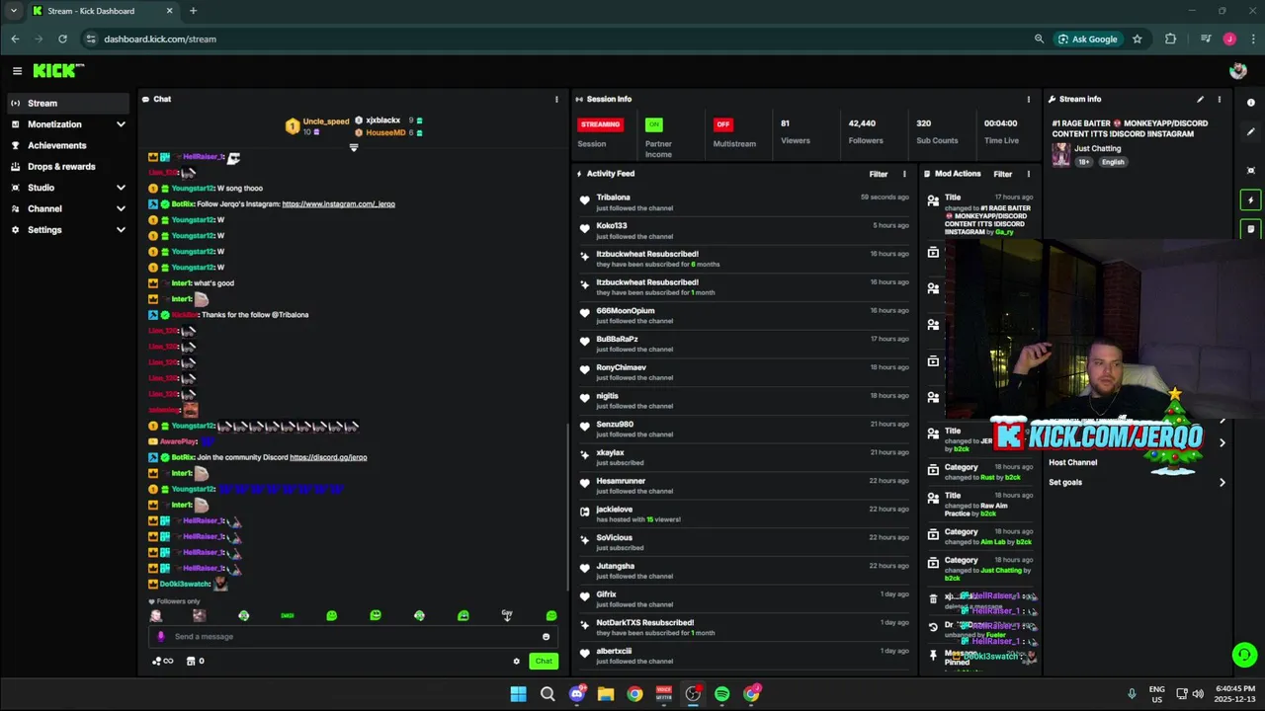
Task: Click the Kick logo
Action: coord(58,70)
